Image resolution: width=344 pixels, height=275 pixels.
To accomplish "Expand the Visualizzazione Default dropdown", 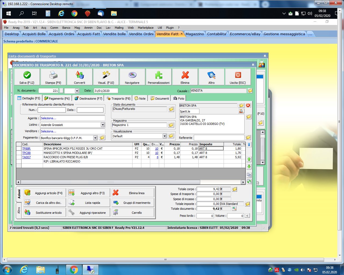I will tap(164, 136).
